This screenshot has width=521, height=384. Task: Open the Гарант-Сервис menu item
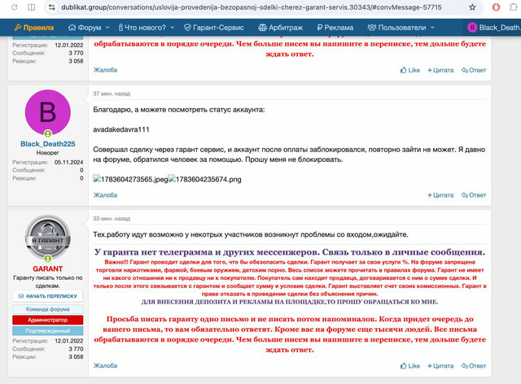214,28
